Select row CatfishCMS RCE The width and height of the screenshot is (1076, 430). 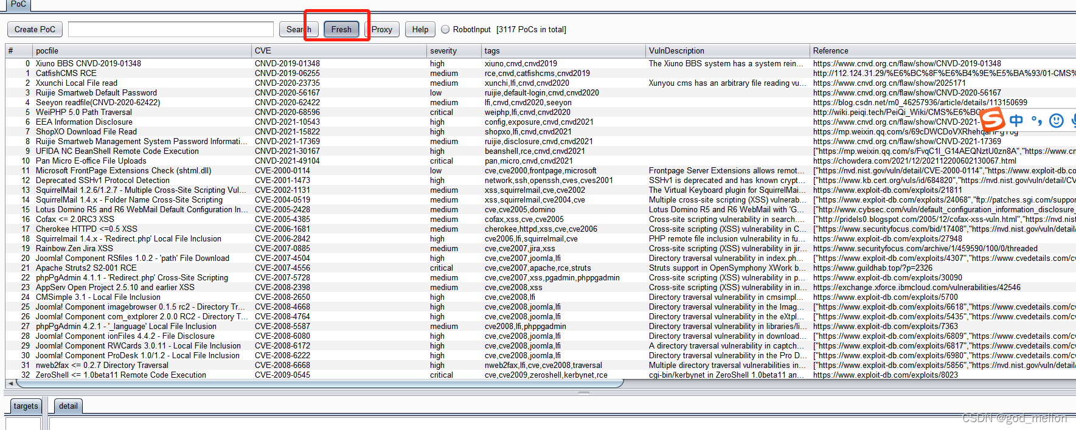coord(541,73)
